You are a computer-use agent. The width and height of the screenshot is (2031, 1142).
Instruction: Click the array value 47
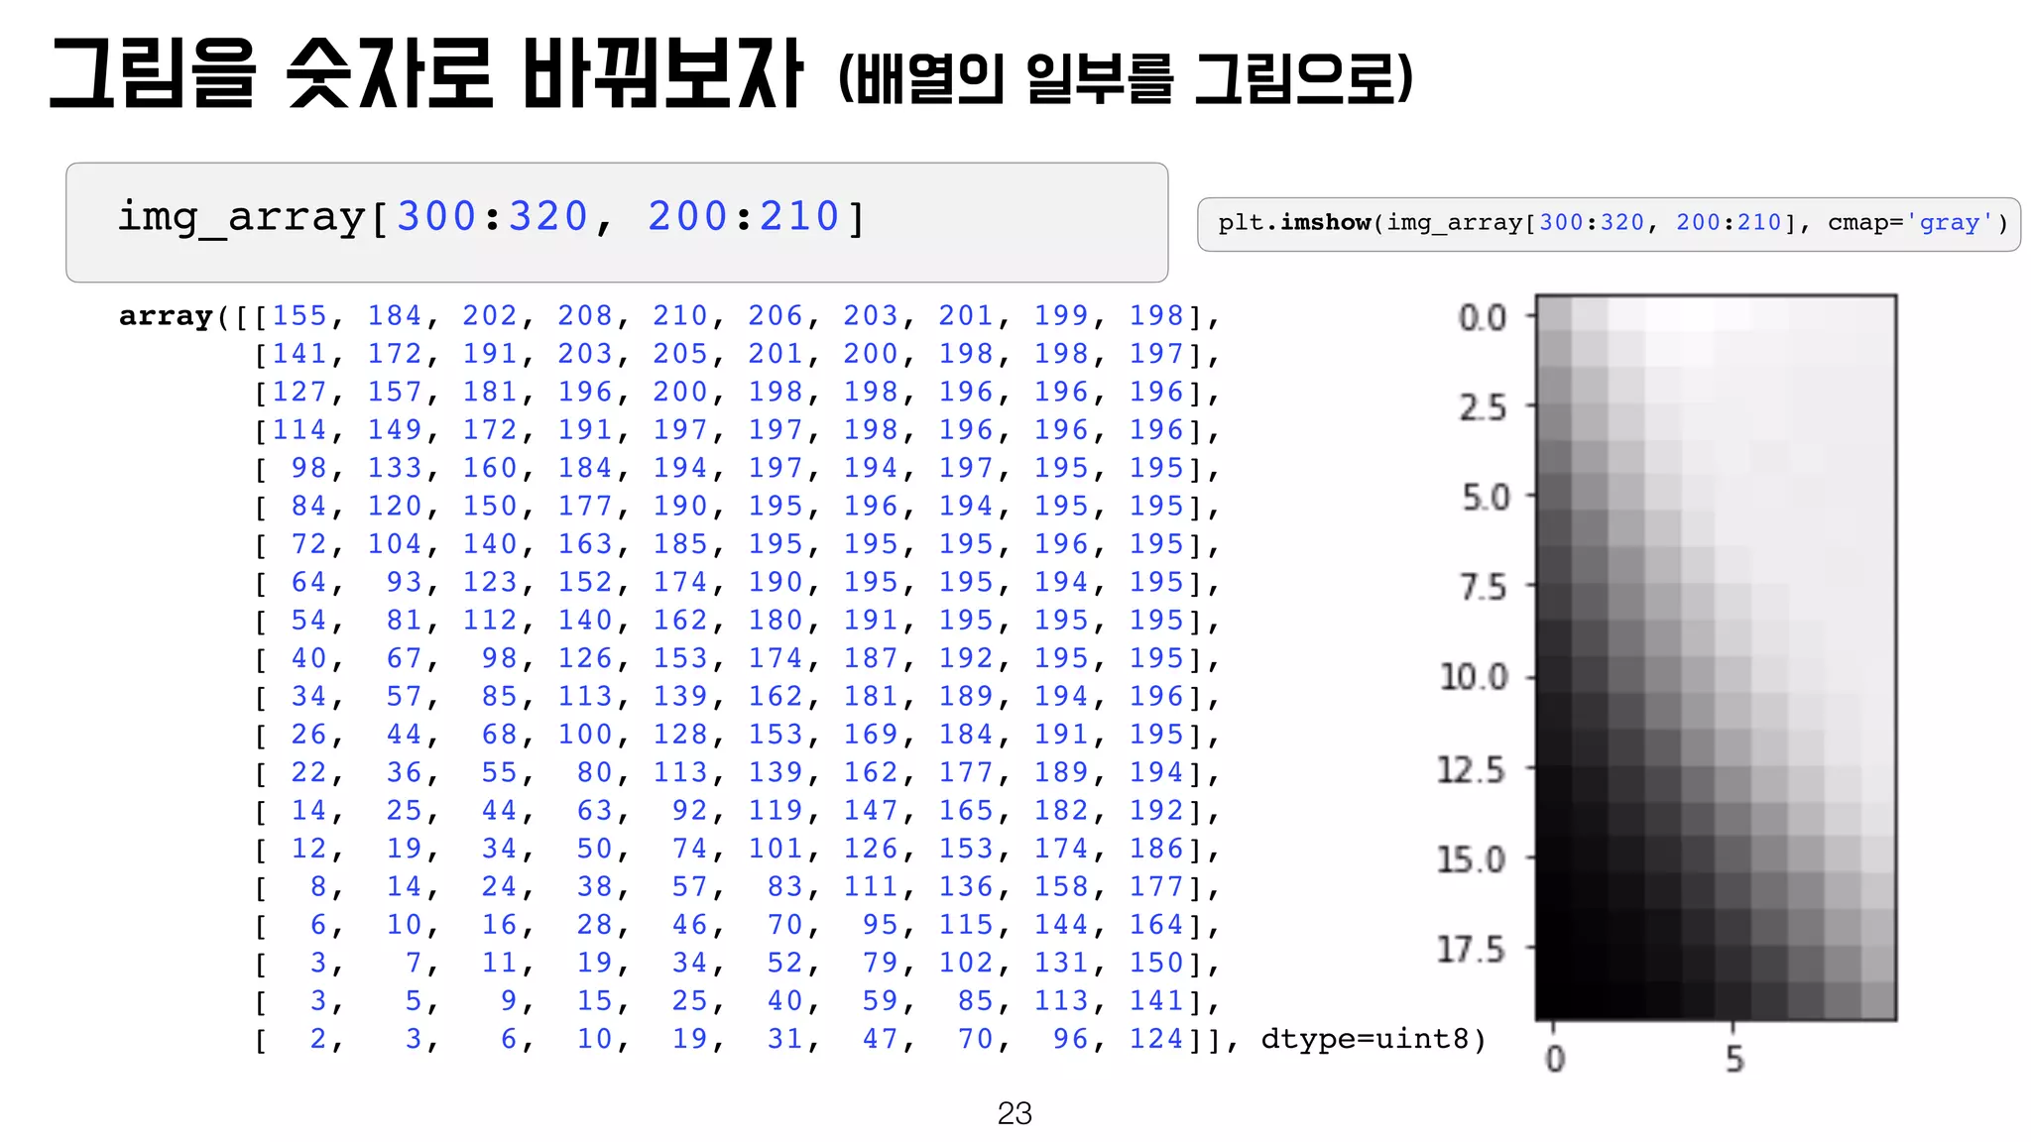pyautogui.click(x=880, y=1038)
